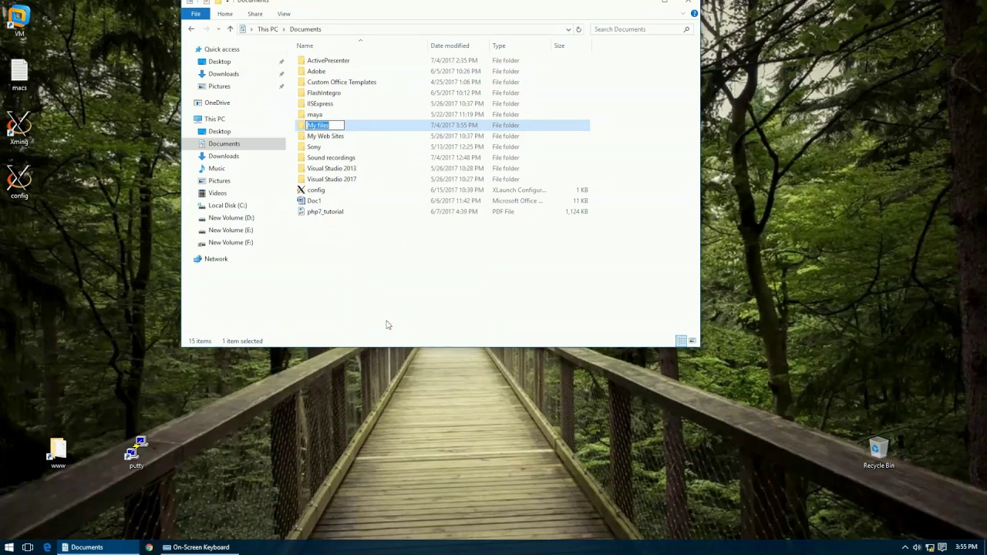Open the www folder on desktop
The width and height of the screenshot is (987, 555).
[x=58, y=453]
